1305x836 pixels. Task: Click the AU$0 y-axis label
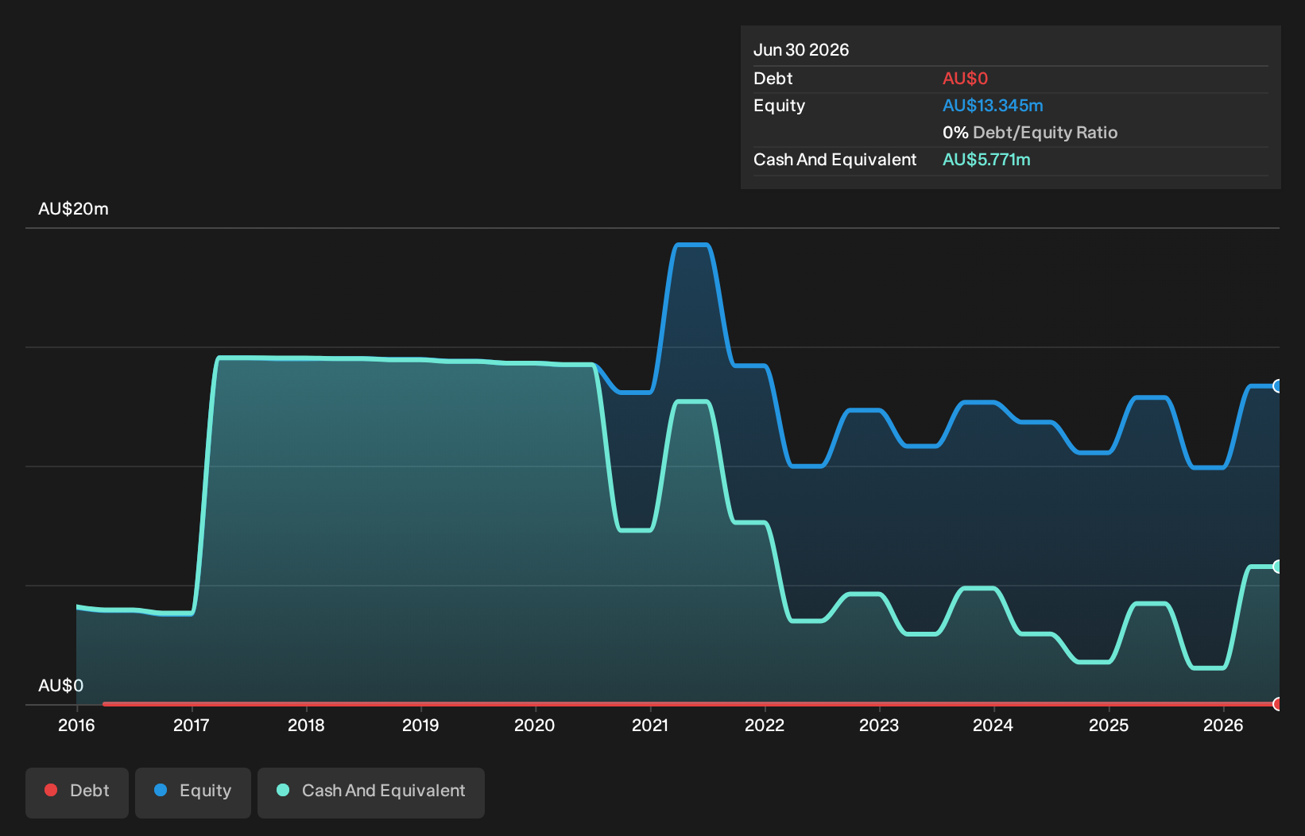(x=60, y=686)
